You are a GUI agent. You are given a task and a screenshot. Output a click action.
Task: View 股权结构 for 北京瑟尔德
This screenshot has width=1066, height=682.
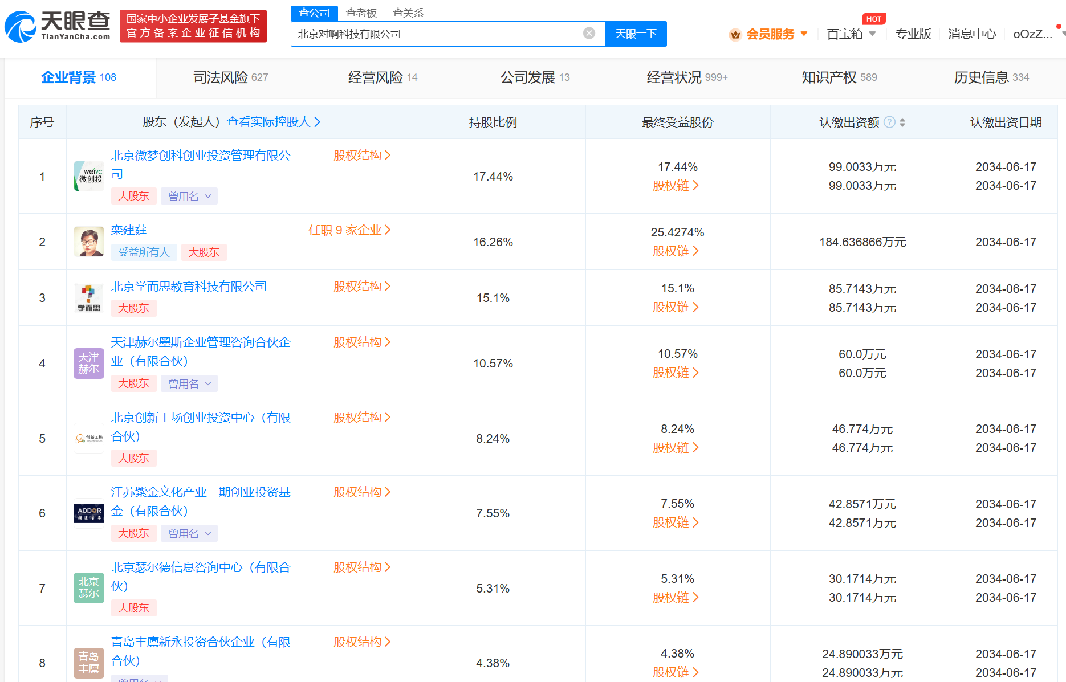[362, 567]
